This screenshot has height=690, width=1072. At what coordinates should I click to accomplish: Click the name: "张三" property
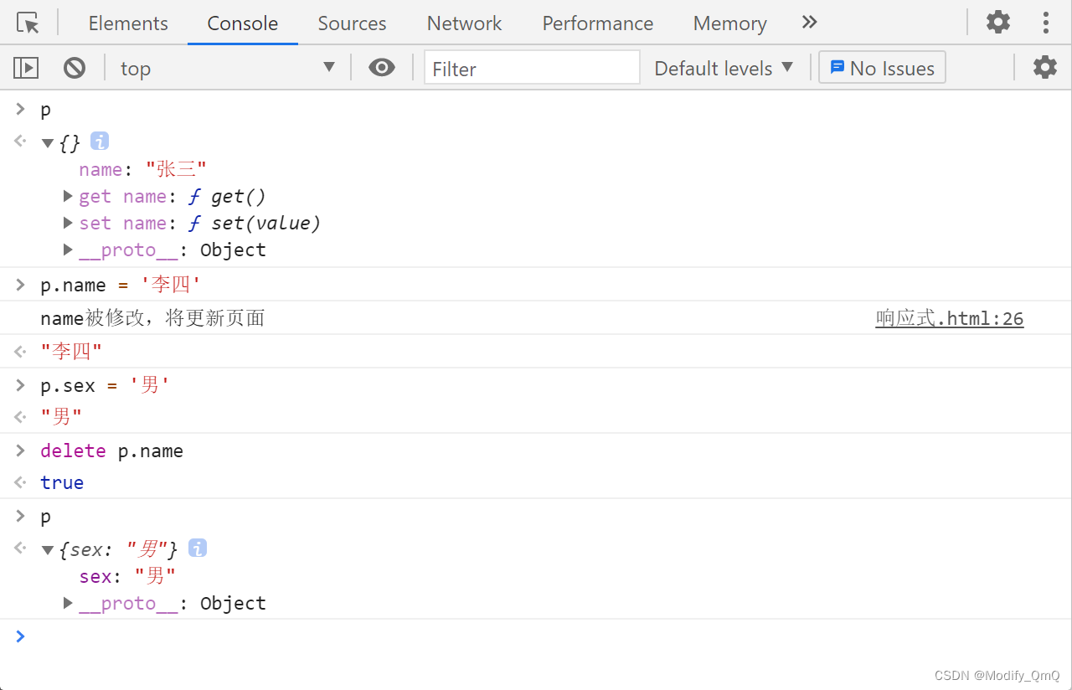point(142,170)
